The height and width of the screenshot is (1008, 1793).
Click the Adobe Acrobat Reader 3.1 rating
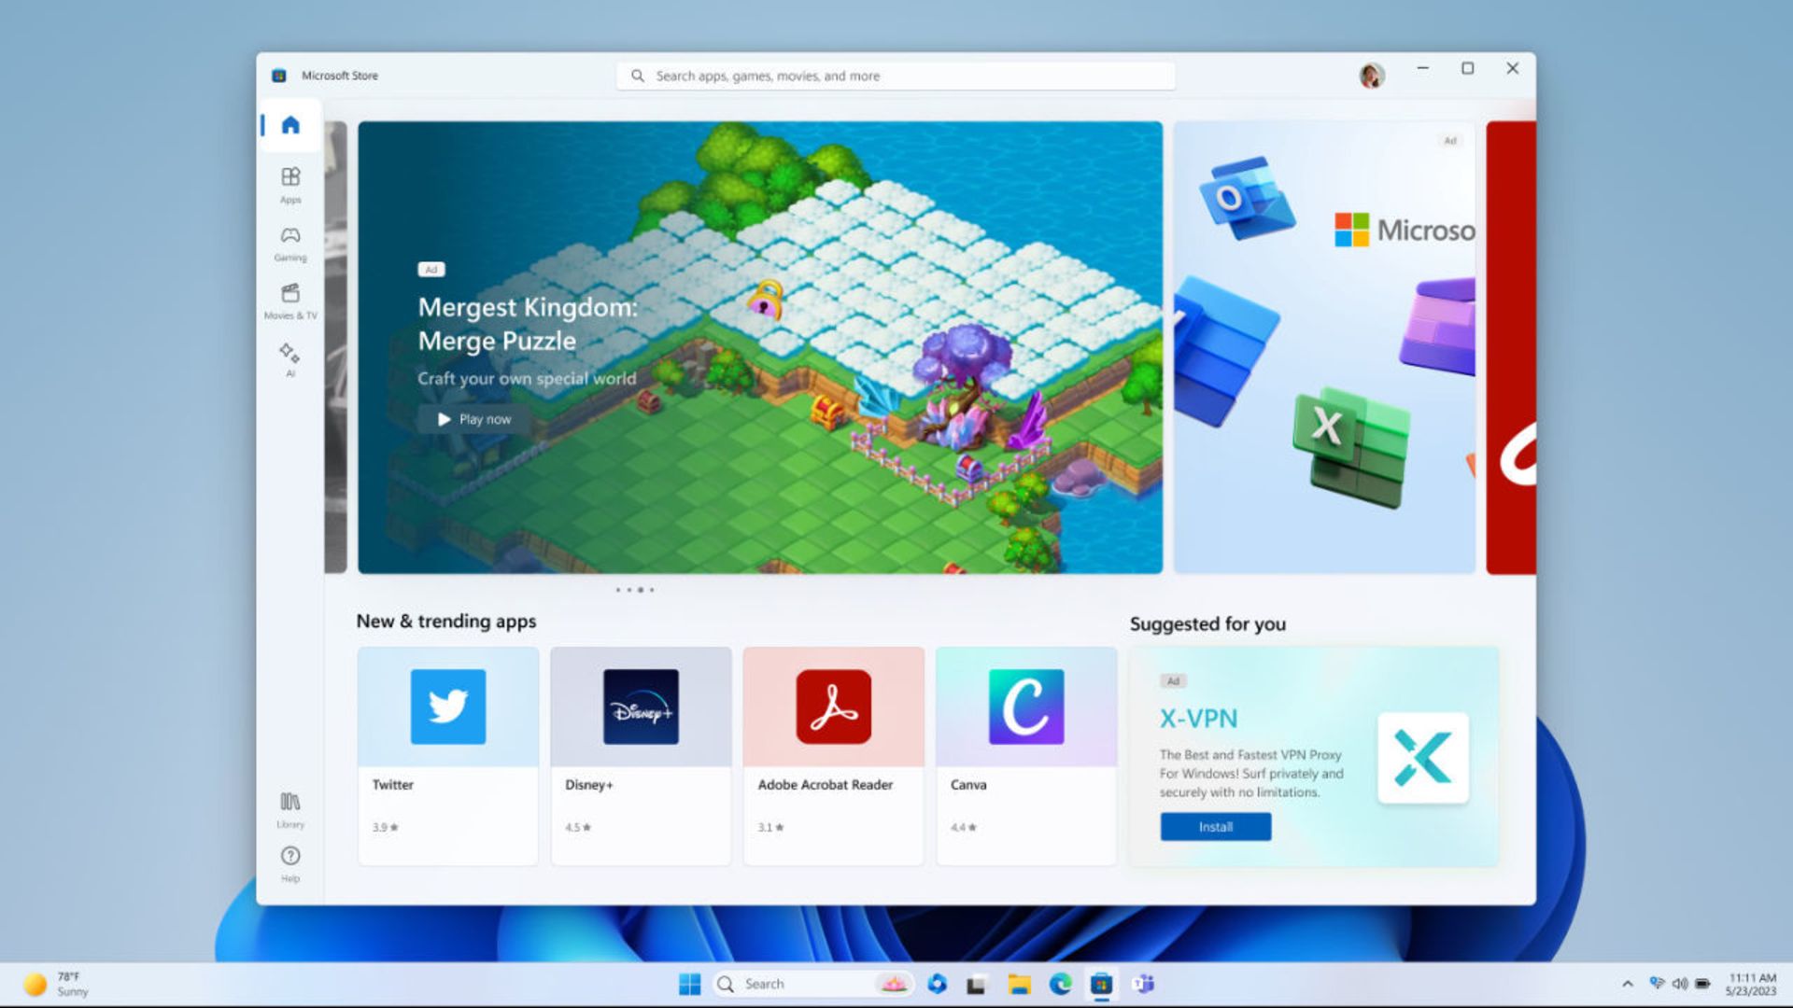[770, 827]
